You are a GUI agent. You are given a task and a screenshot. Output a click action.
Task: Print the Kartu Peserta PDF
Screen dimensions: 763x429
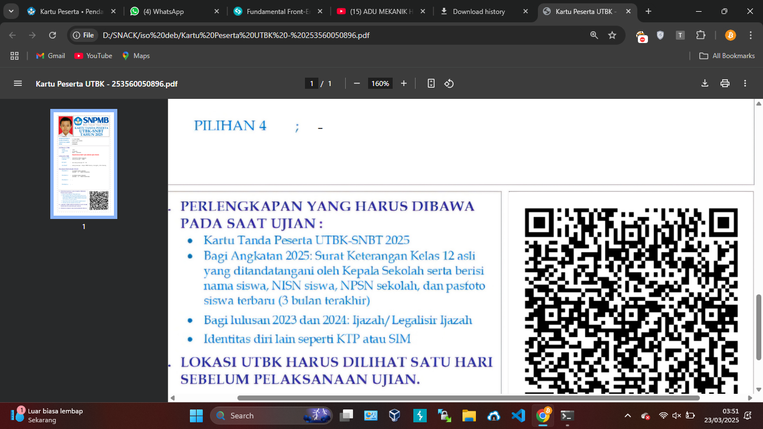[x=725, y=83]
